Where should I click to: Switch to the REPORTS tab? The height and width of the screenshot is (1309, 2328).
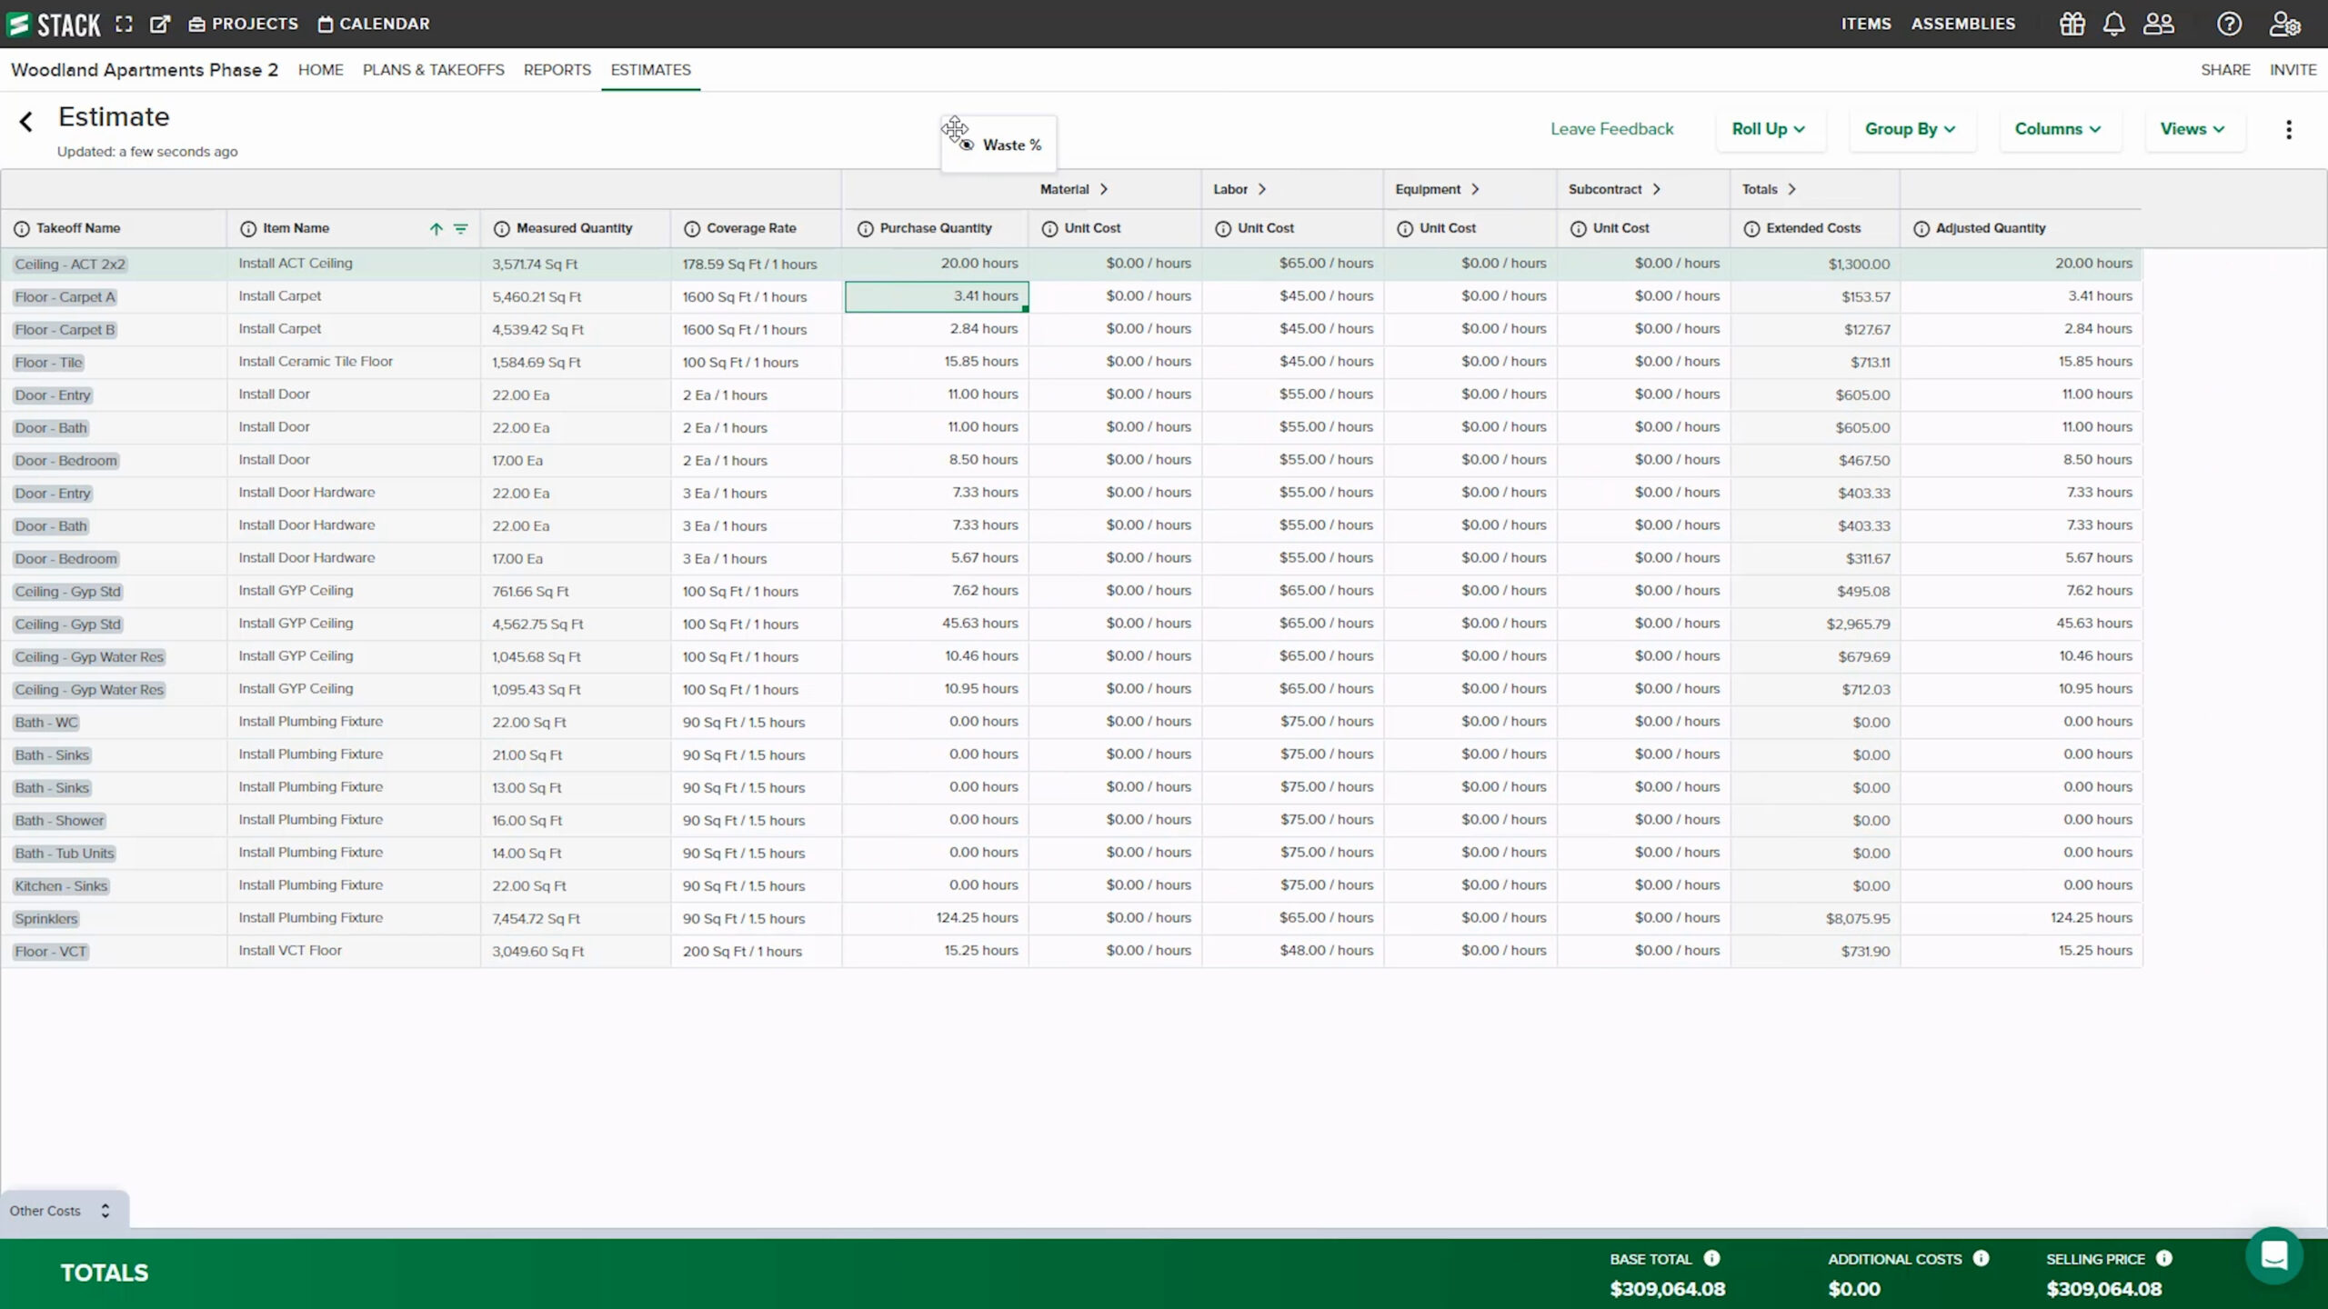(x=556, y=70)
